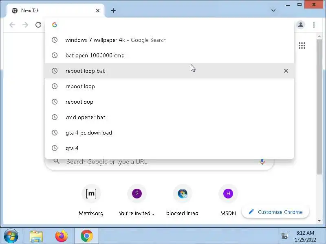326x244 pixels.
Task: Open the Google apps grid
Action: coord(302,46)
